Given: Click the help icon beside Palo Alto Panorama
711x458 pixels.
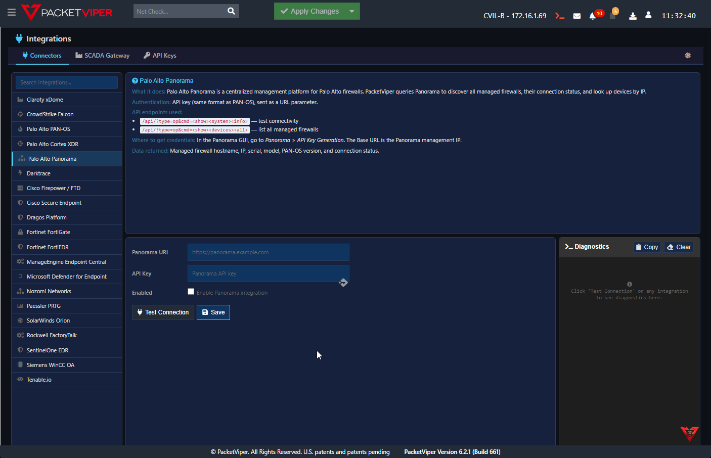Looking at the screenshot, I should (135, 81).
